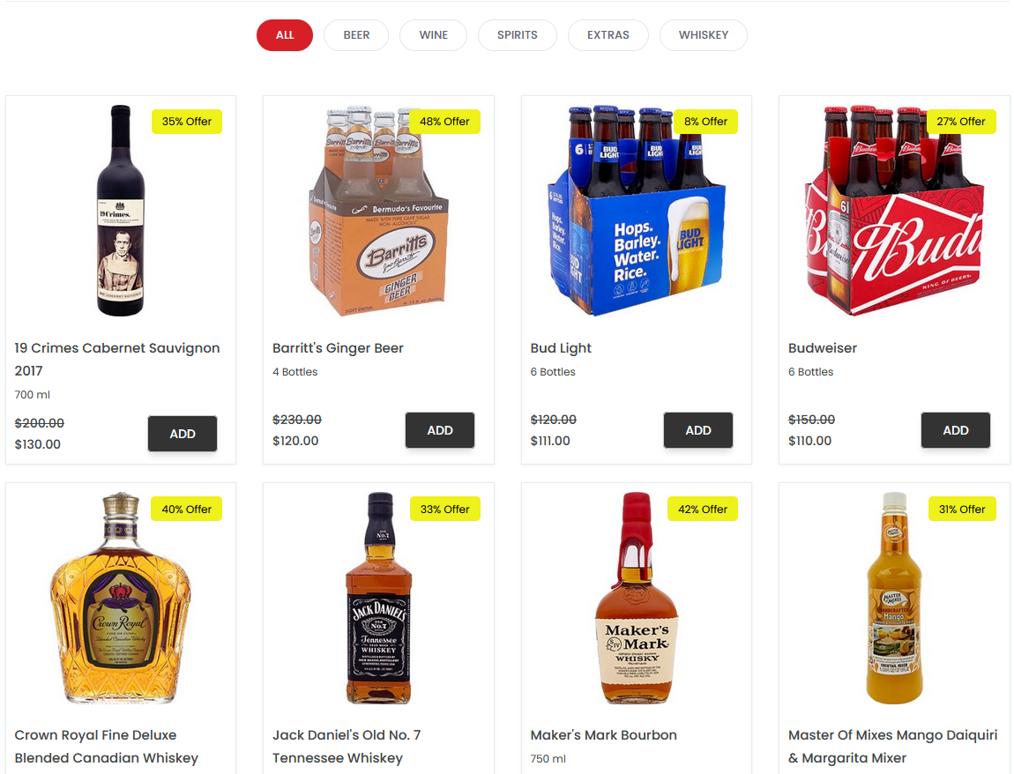
Task: Open the SPIRITS category
Action: 518,35
